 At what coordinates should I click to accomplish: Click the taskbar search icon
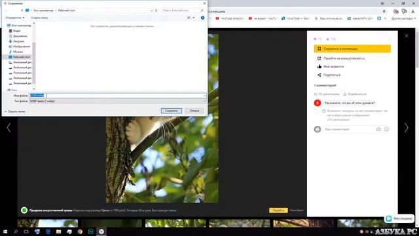(16, 231)
